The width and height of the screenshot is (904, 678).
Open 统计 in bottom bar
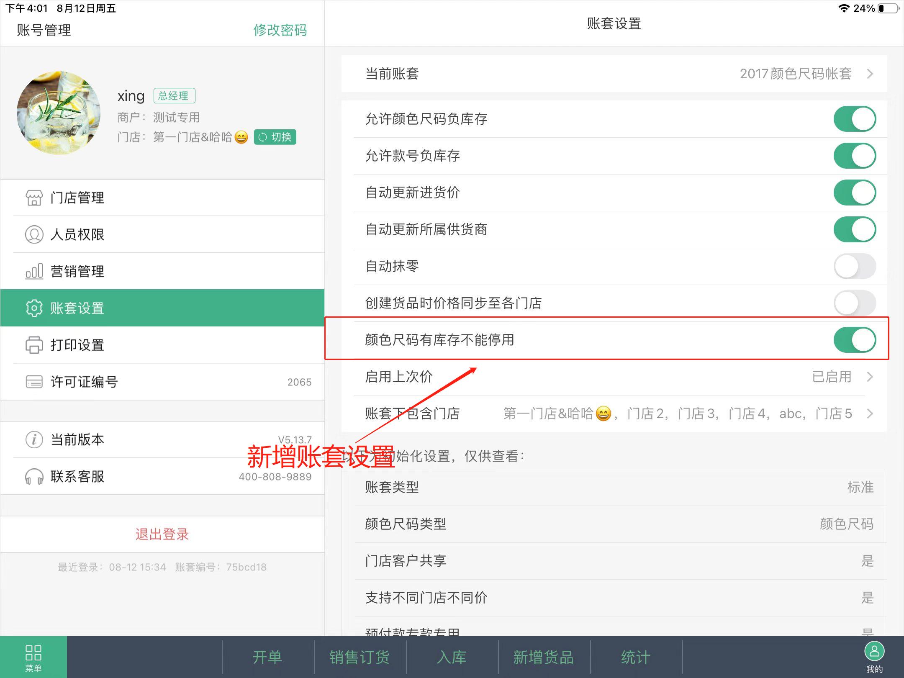click(636, 657)
